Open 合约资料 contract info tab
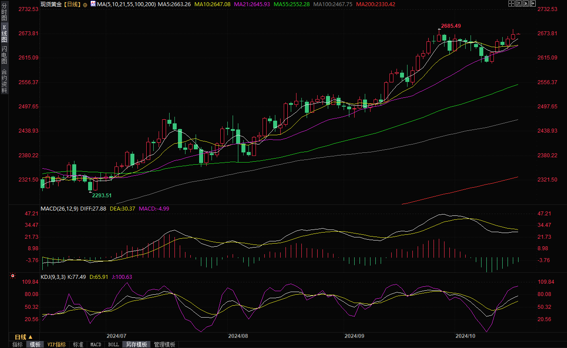Viewport: 567px width, 348px height. point(4,81)
